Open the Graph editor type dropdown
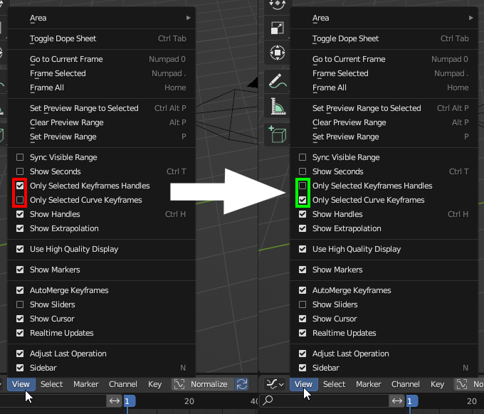484x414 pixels. 275,384
